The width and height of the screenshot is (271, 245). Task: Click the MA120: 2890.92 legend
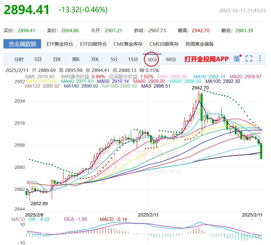click(x=42, y=86)
